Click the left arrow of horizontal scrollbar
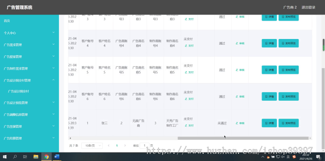Viewport: 325px width, 161px height. [70, 138]
